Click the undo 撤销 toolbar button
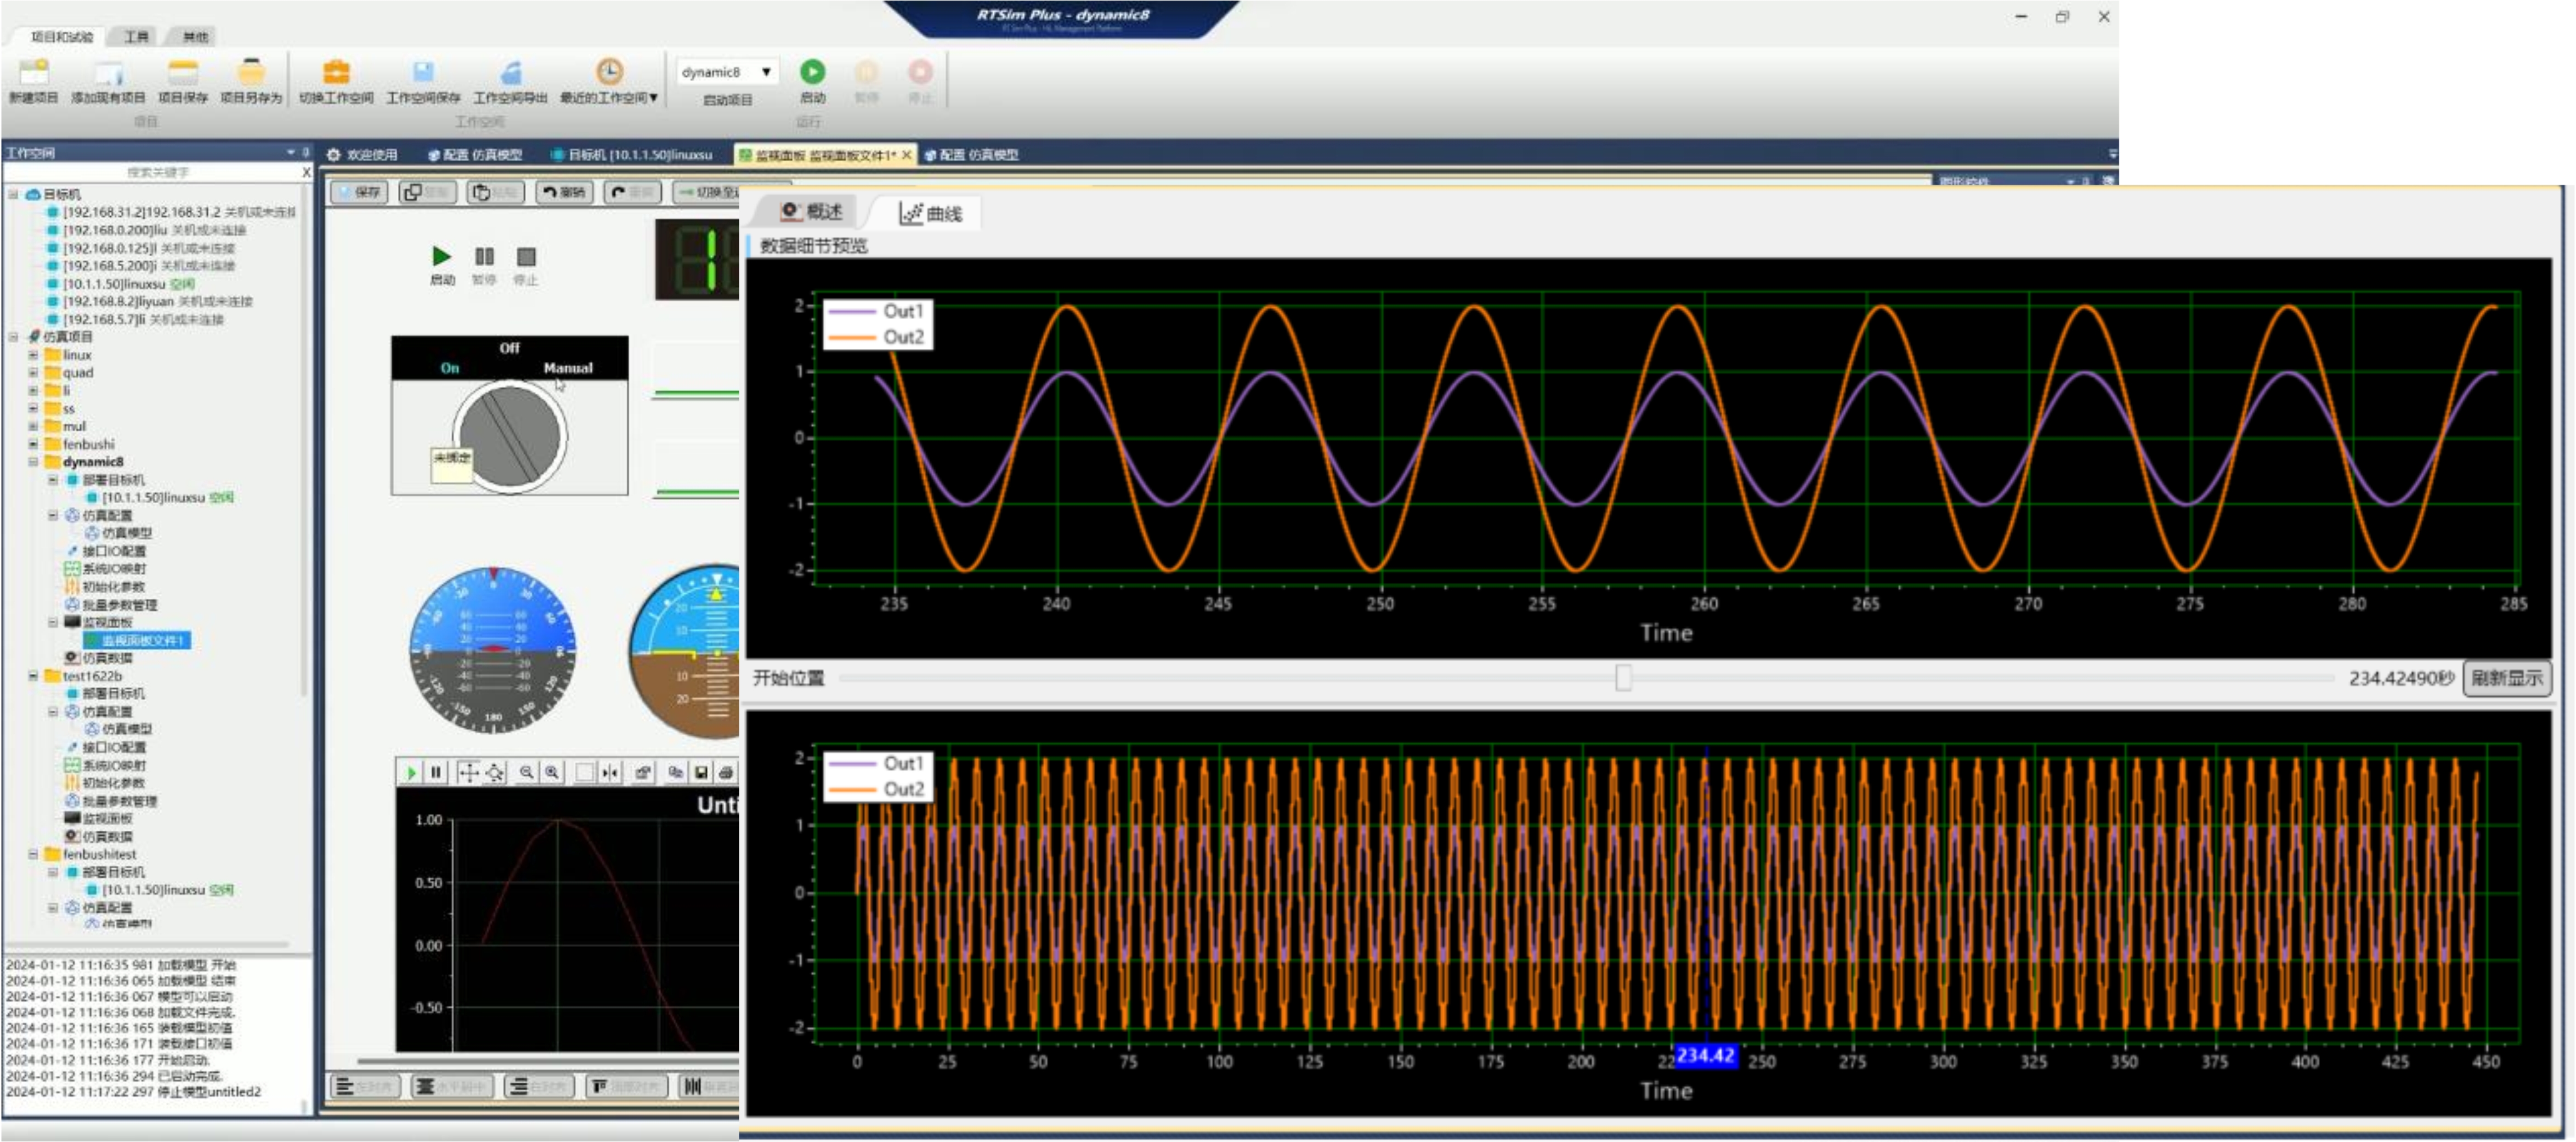 coord(565,192)
